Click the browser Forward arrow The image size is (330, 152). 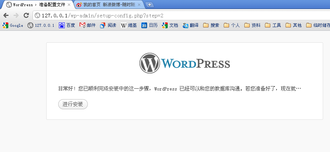coord(16,16)
